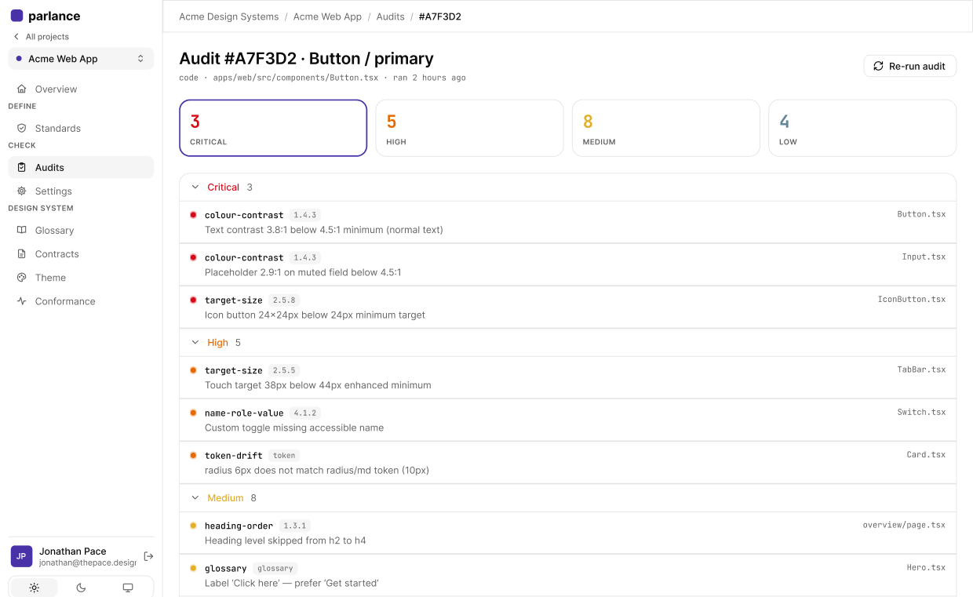Image resolution: width=973 pixels, height=597 pixels.
Task: Open Standards in the sidebar
Action: tap(81, 129)
